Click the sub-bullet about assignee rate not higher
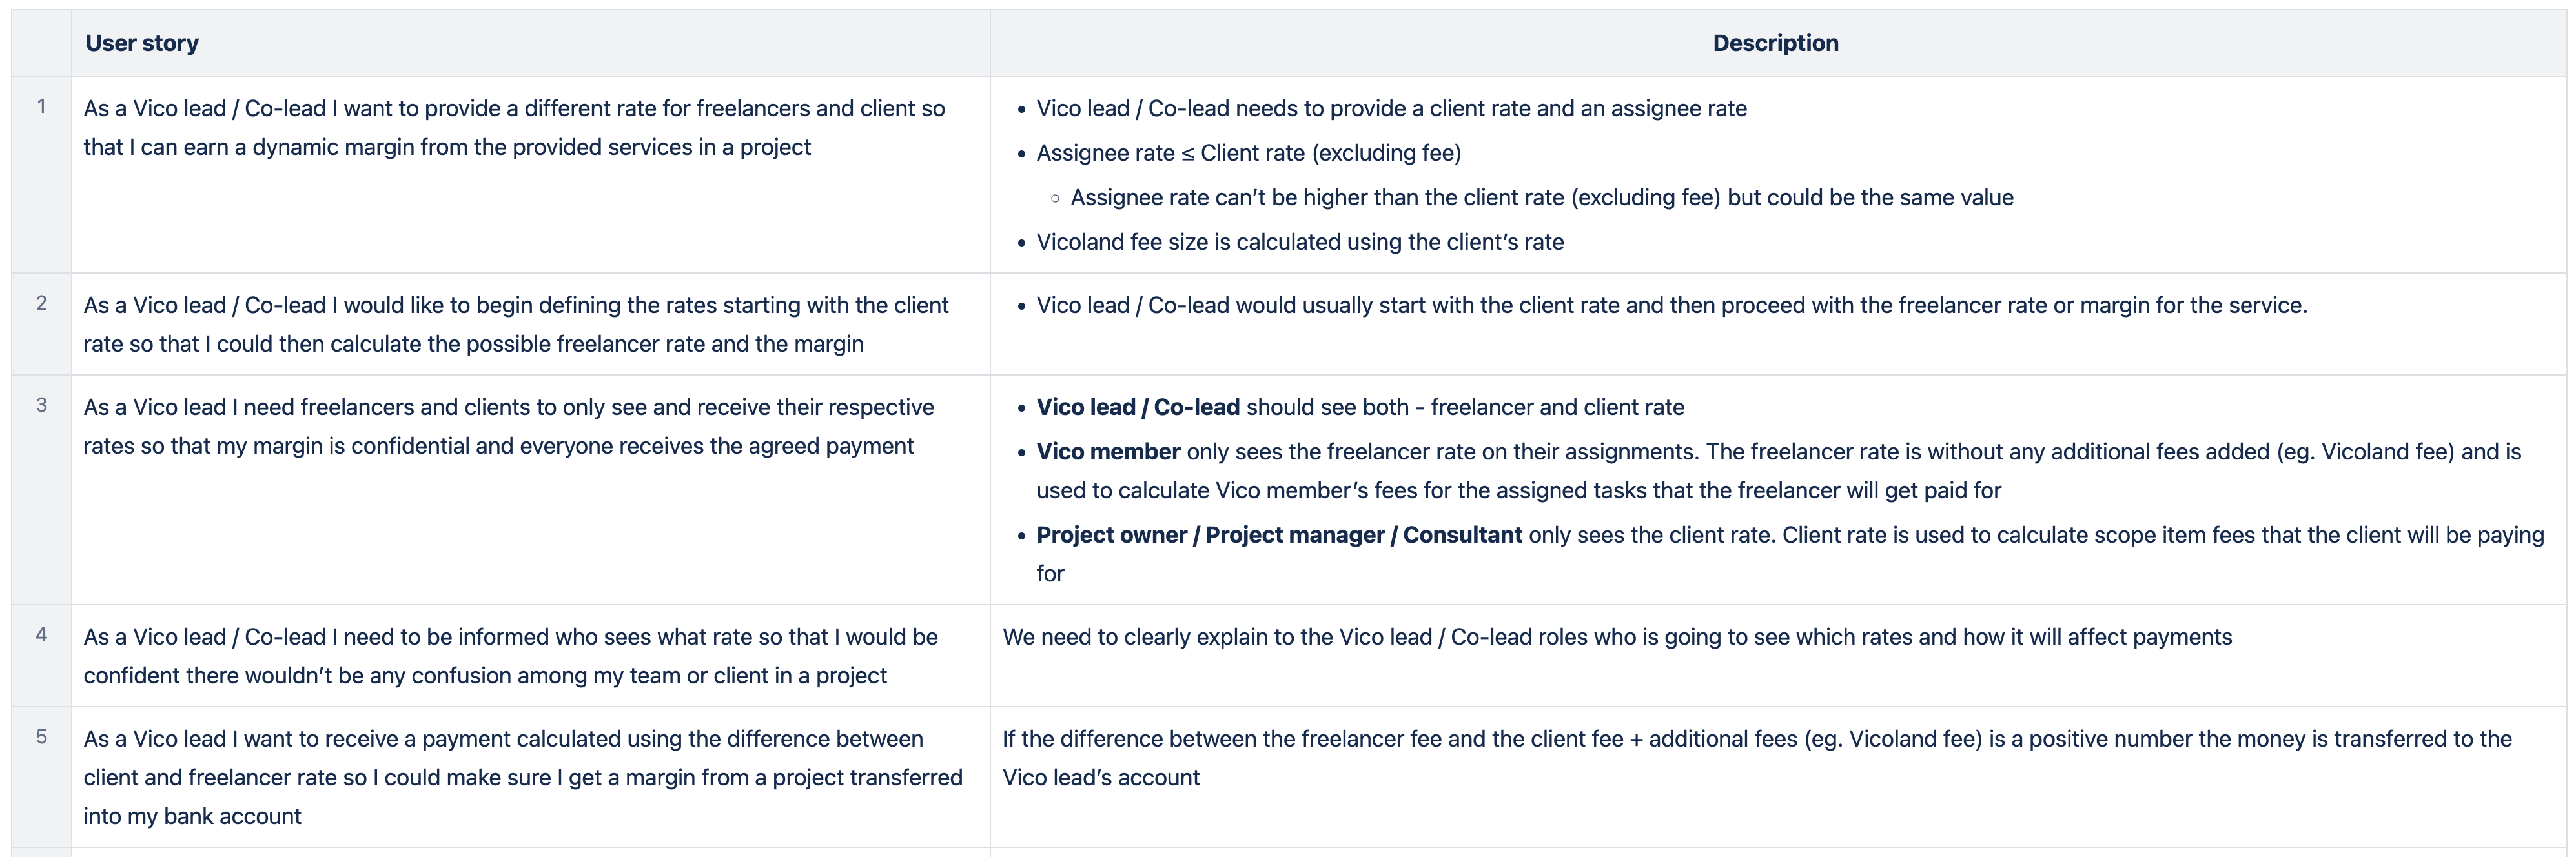2576x857 pixels. coord(1541,198)
